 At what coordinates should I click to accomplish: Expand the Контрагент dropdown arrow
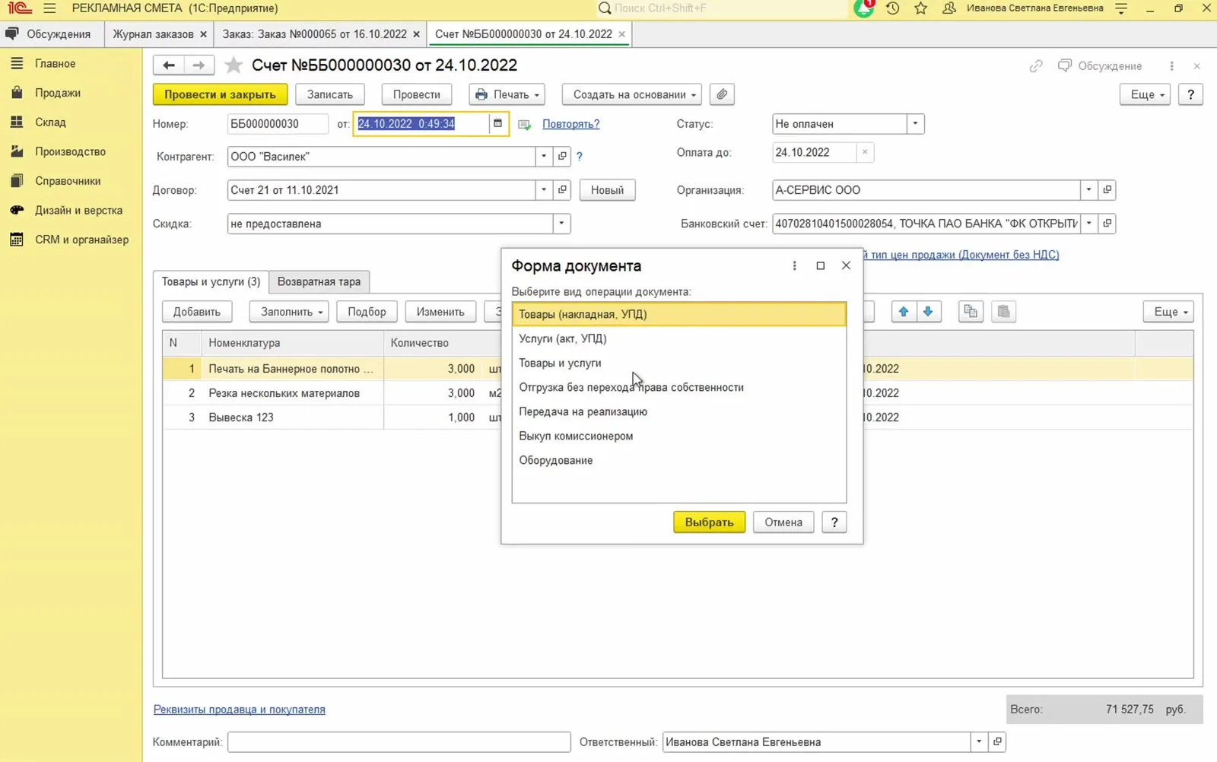click(544, 156)
